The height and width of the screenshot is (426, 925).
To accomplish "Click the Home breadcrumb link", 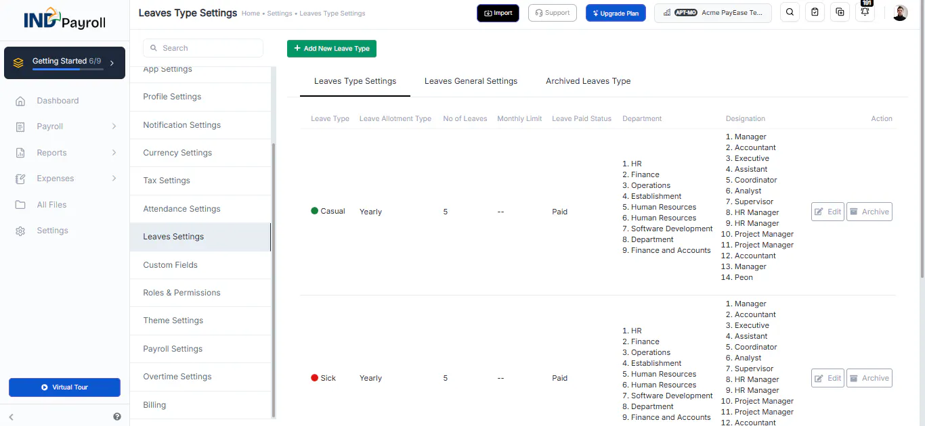I will click(x=251, y=14).
